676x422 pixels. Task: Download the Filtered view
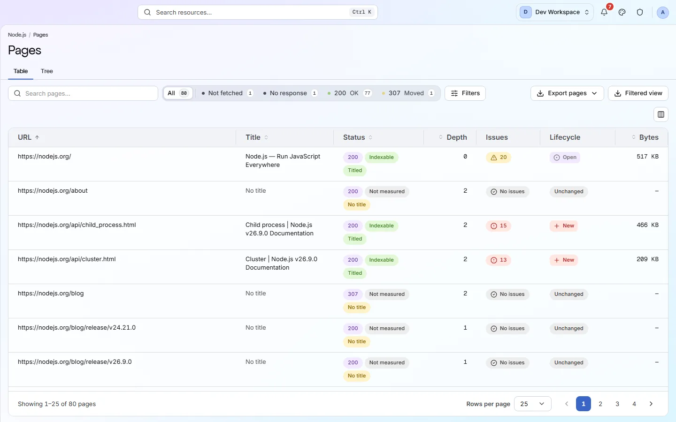click(x=638, y=93)
